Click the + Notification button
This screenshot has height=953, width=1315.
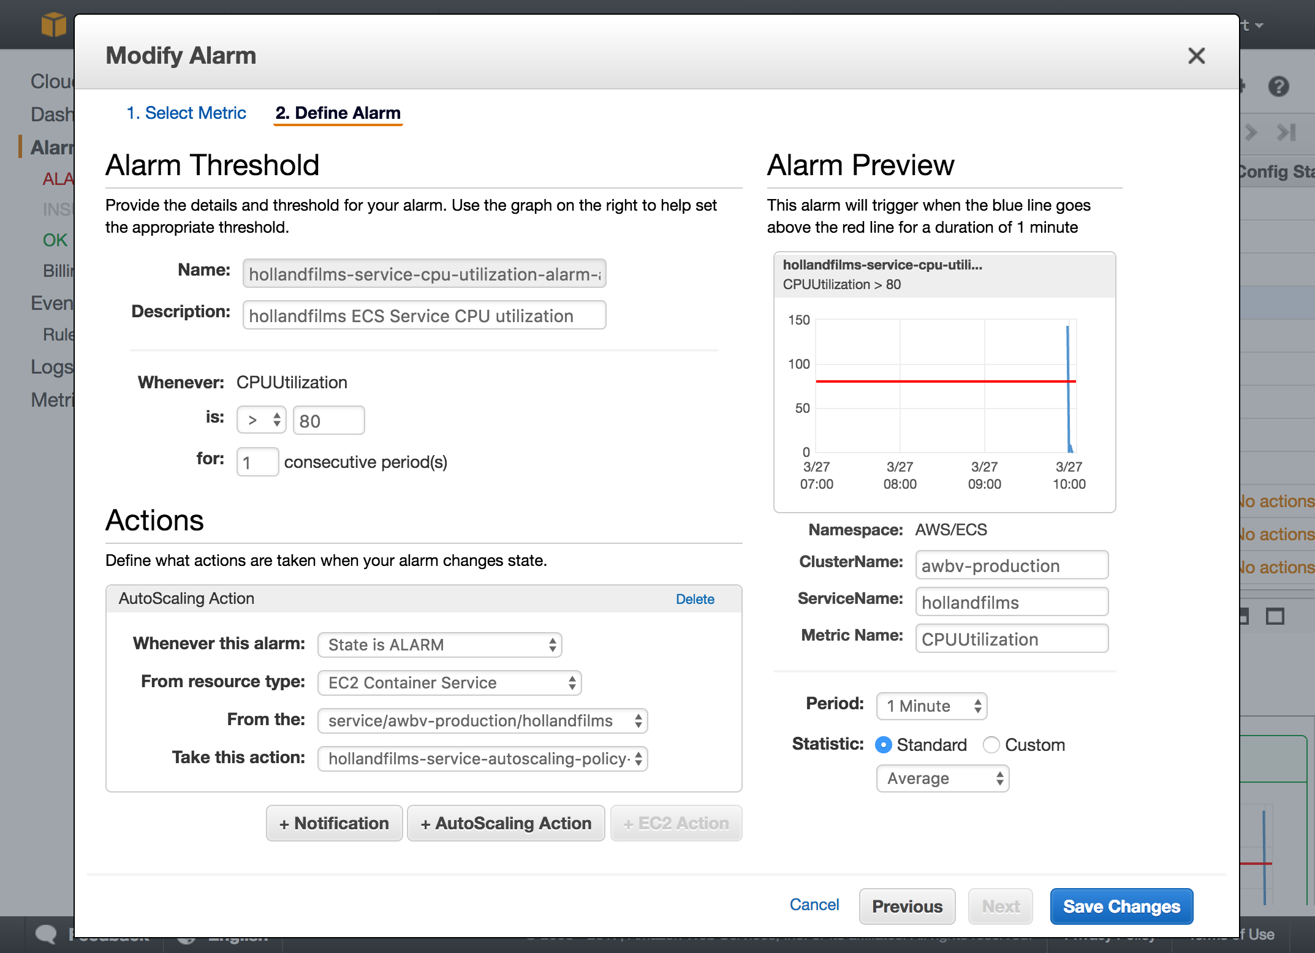pyautogui.click(x=334, y=823)
